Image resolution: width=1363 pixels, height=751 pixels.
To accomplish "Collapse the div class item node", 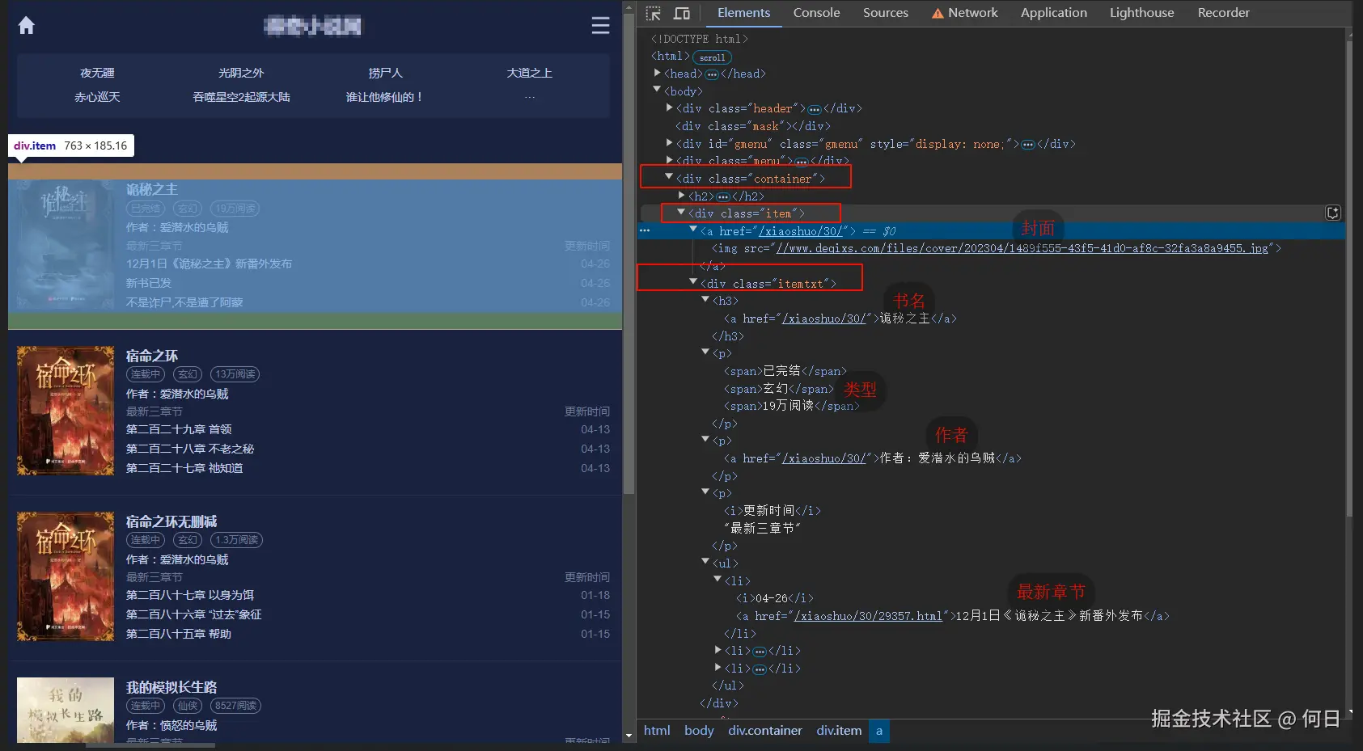I will pos(681,213).
